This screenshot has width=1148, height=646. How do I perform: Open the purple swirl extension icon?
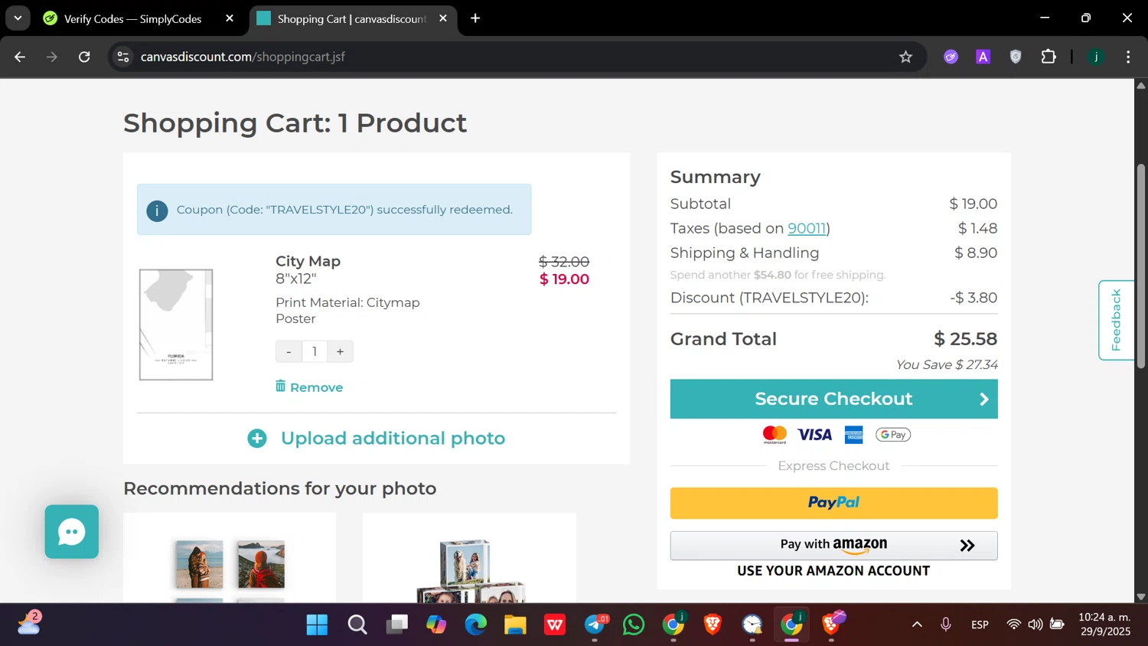pyautogui.click(x=951, y=57)
